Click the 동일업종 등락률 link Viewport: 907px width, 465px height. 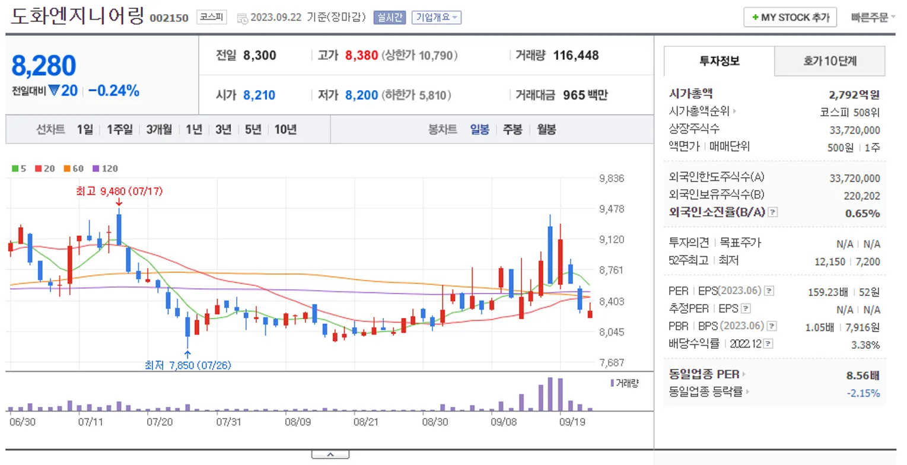pos(706,392)
